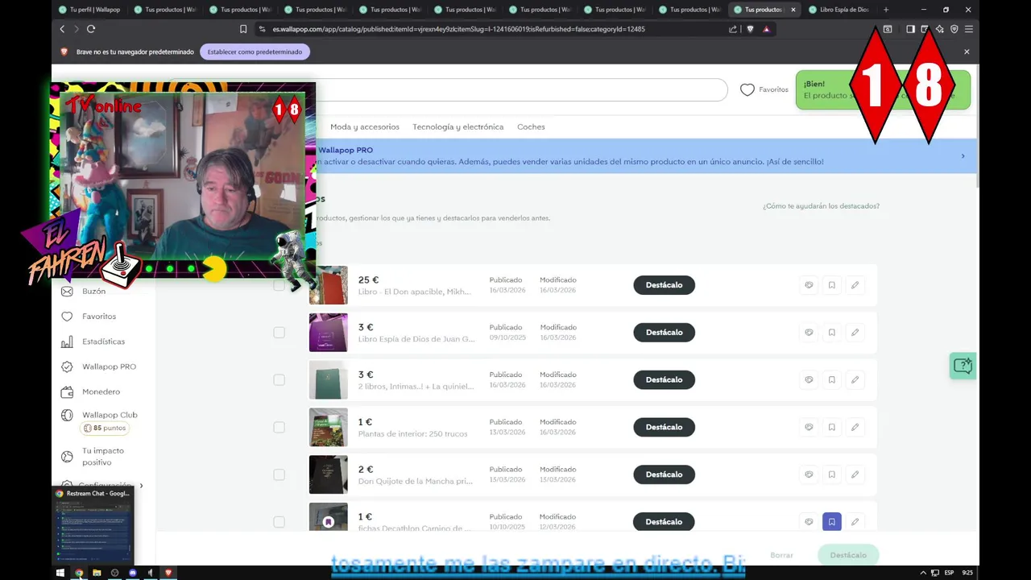Open the Brave Shields lion icon
This screenshot has width=1031, height=580.
click(750, 29)
